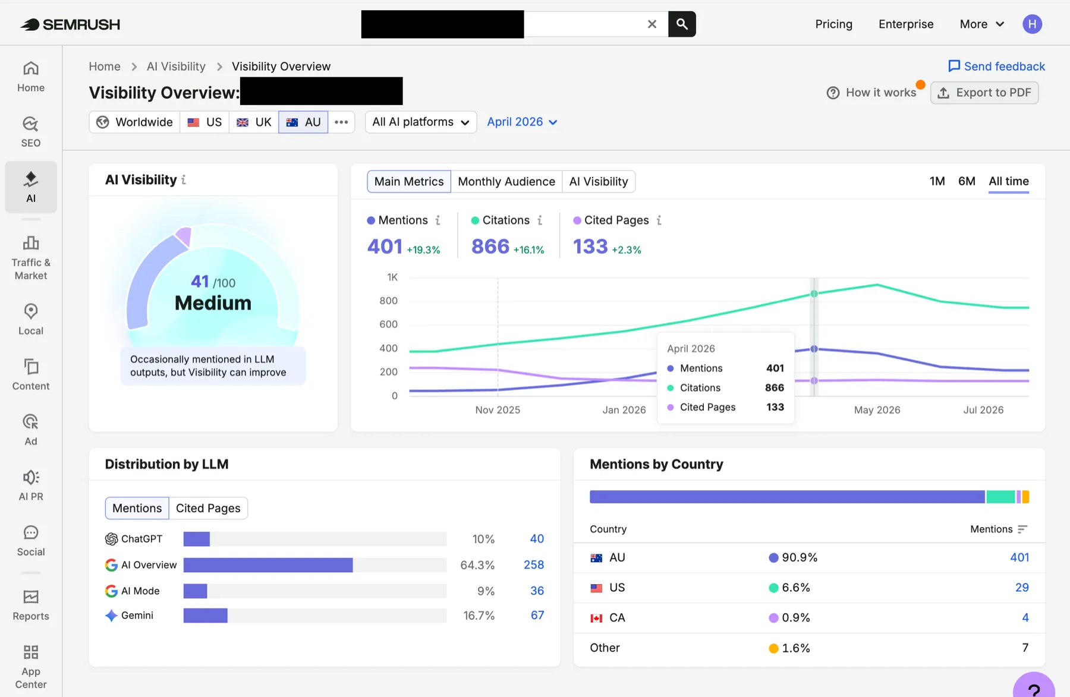The width and height of the screenshot is (1070, 697).
Task: Toggle Cited Pages series in chart
Action: click(x=610, y=220)
